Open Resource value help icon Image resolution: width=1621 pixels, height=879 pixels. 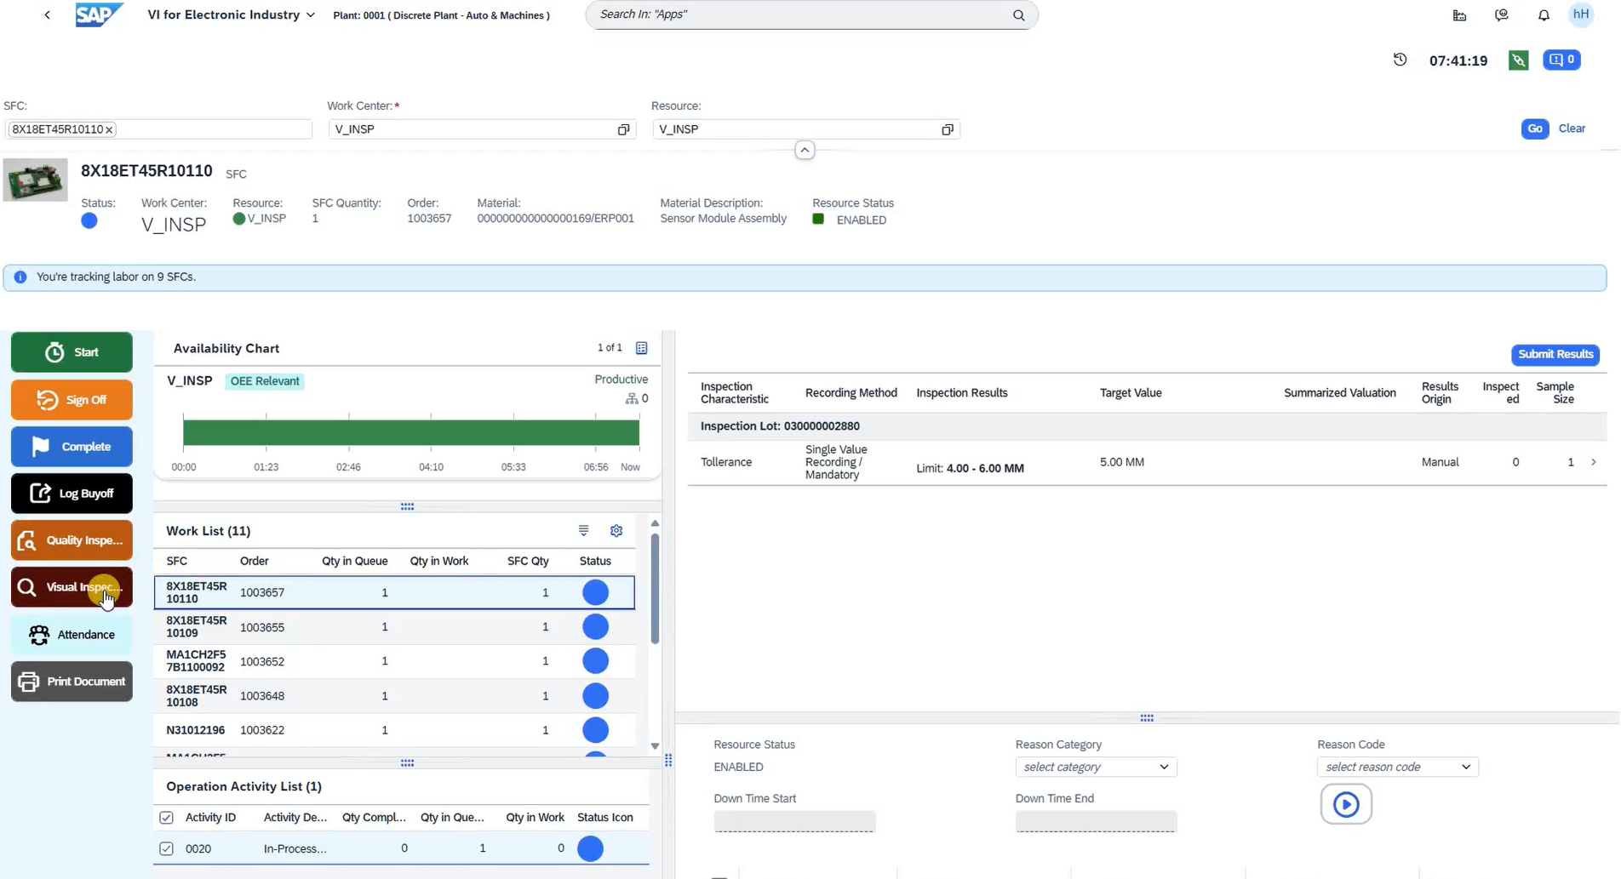[x=947, y=129]
